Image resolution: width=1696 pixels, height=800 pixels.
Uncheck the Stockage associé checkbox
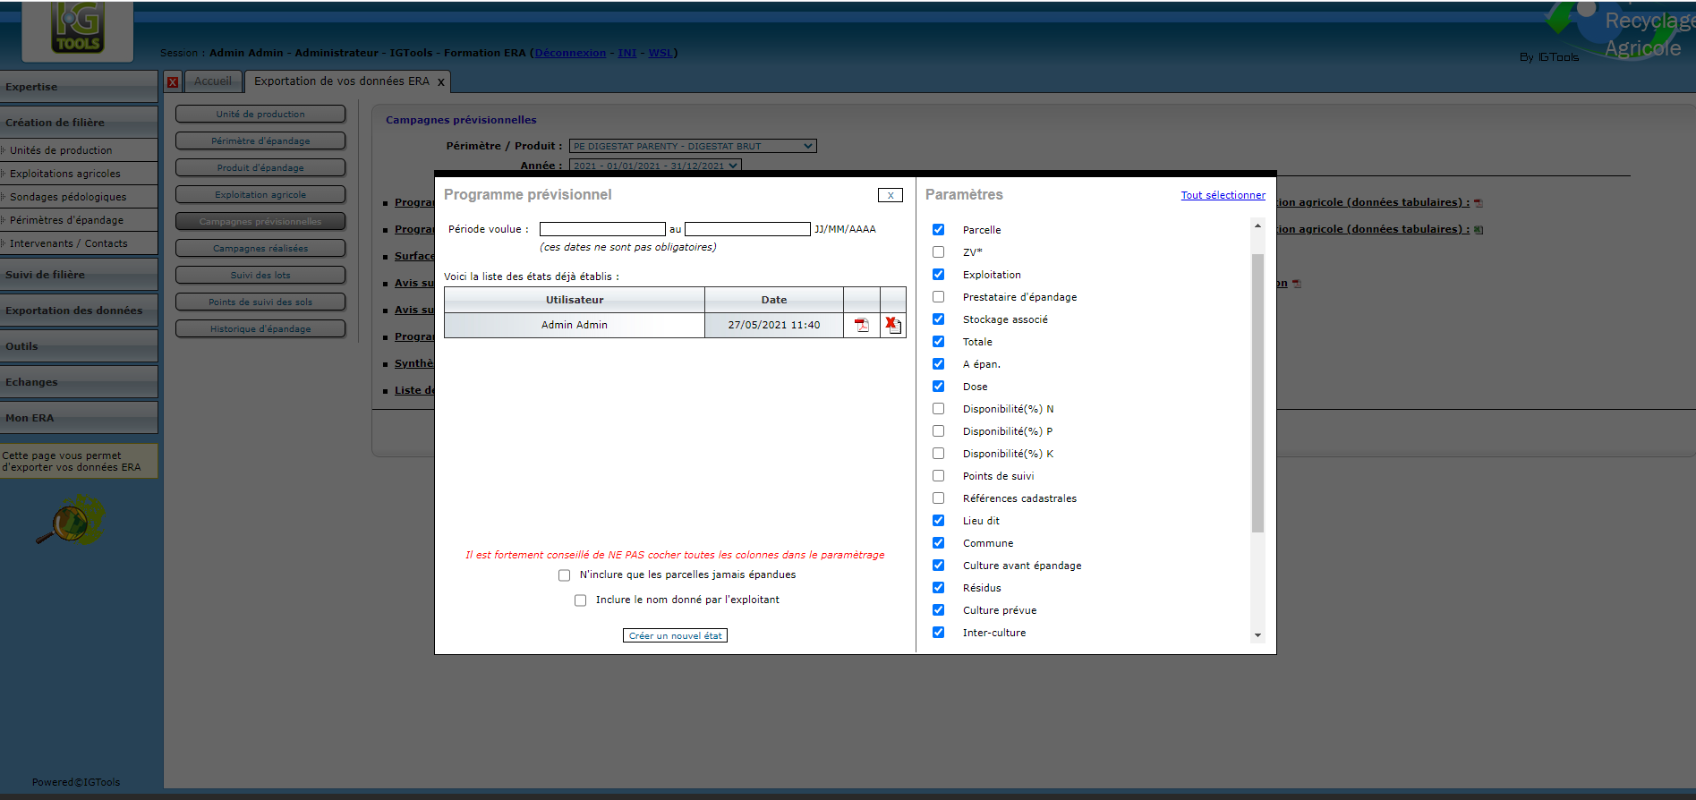[x=938, y=319]
